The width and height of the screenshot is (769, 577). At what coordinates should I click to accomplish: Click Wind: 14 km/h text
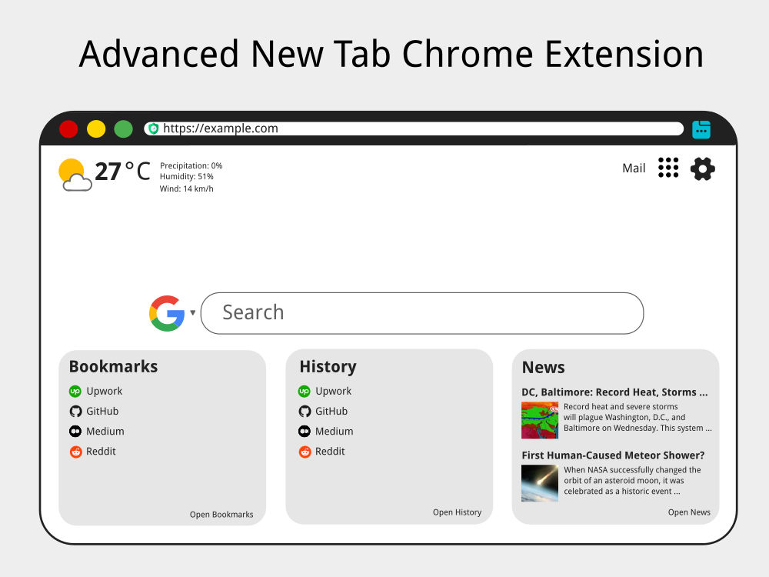[x=186, y=189]
